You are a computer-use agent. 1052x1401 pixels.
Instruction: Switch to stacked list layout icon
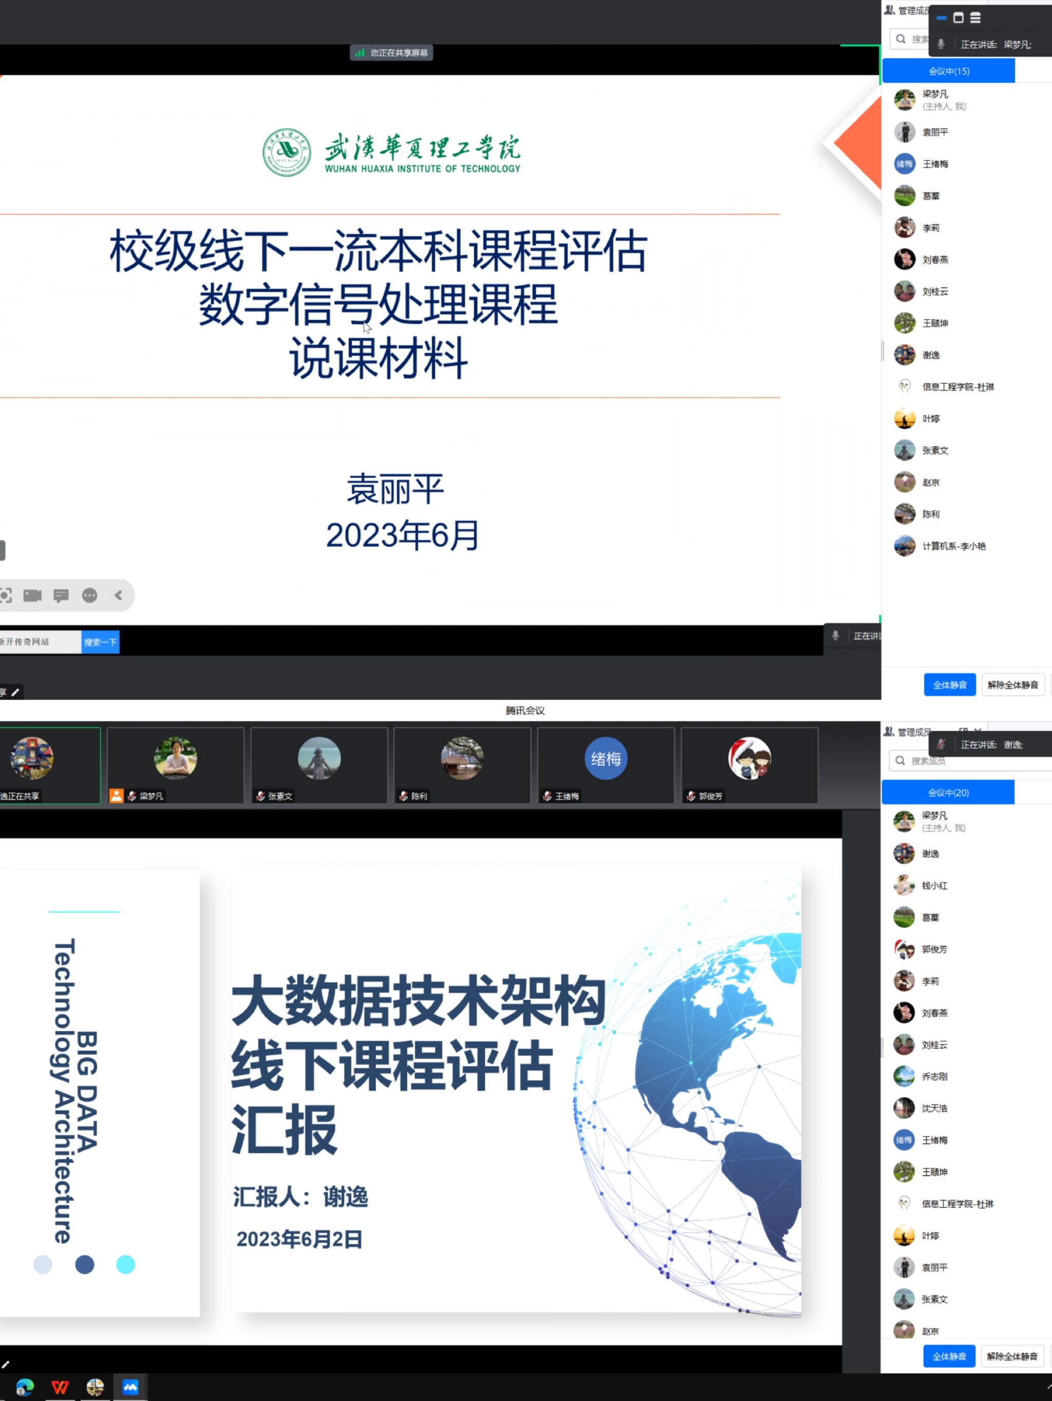[975, 18]
